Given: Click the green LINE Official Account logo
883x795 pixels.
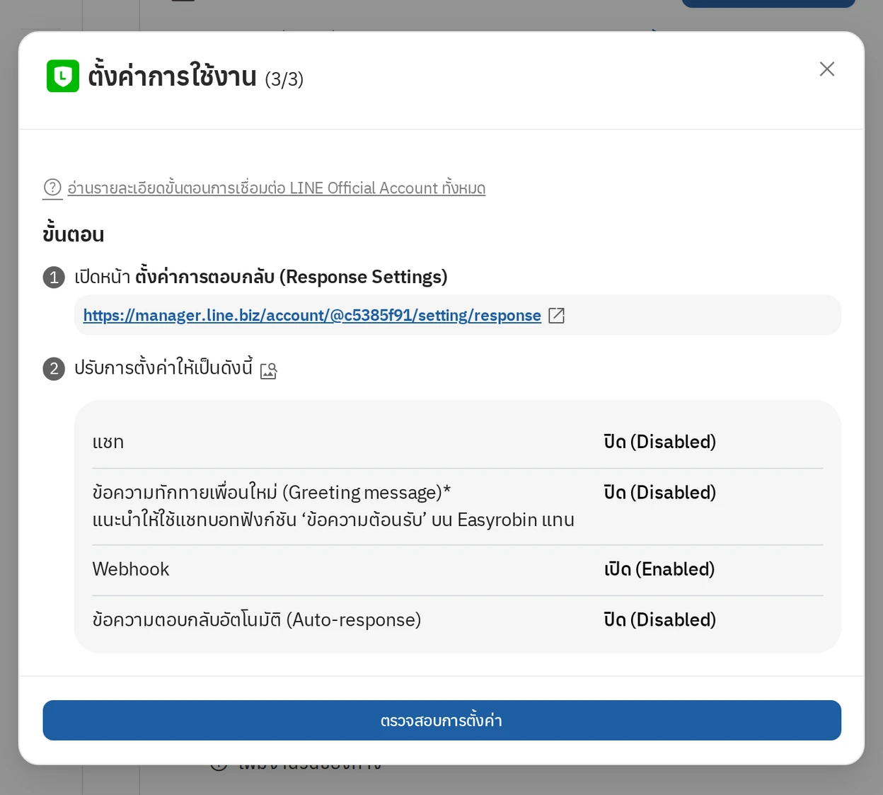Looking at the screenshot, I should (63, 76).
